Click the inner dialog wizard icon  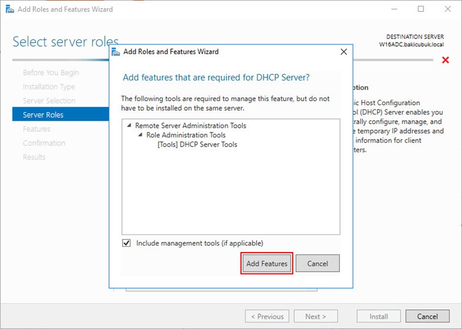pyautogui.click(x=115, y=51)
